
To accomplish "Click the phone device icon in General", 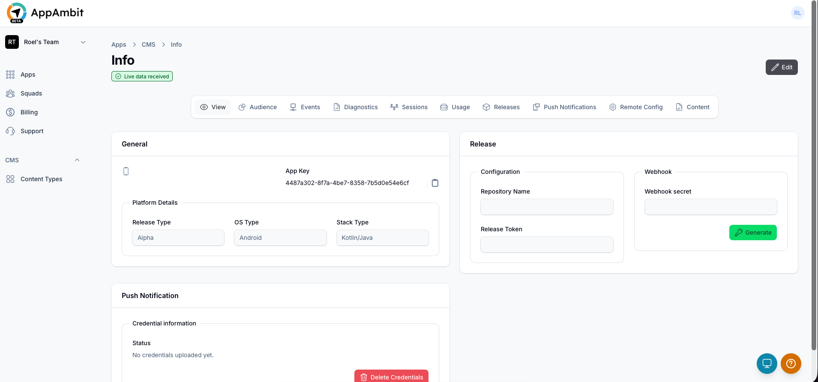I will pyautogui.click(x=126, y=171).
